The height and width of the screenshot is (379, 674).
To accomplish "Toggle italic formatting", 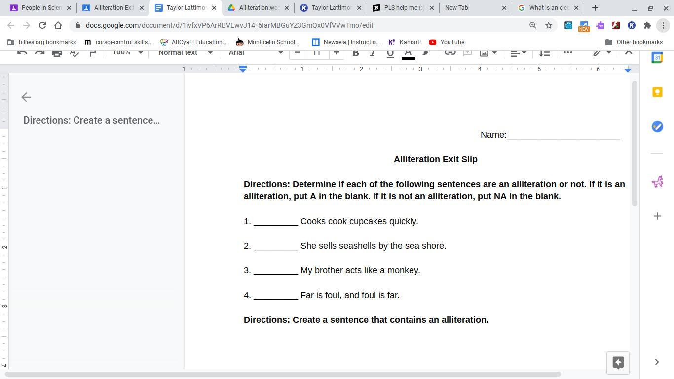I will [373, 52].
